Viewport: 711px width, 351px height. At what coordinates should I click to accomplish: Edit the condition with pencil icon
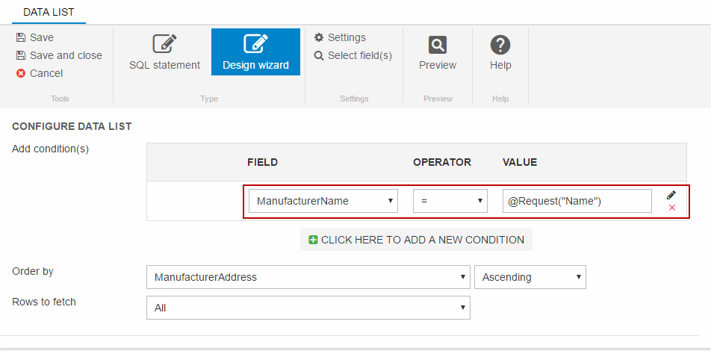(671, 195)
